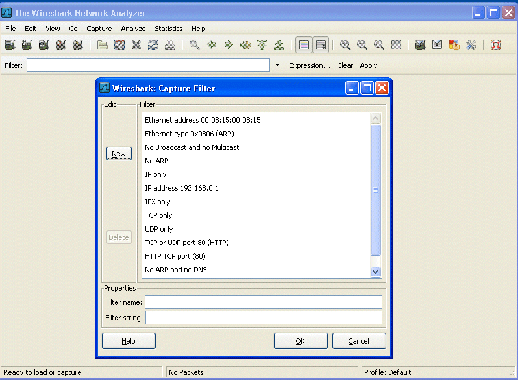This screenshot has height=380, width=518.
Task: Open the capture interfaces list icon
Action: [x=10, y=45]
